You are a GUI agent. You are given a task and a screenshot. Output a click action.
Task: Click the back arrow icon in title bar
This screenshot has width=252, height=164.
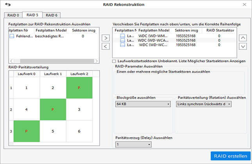pos(7,5)
